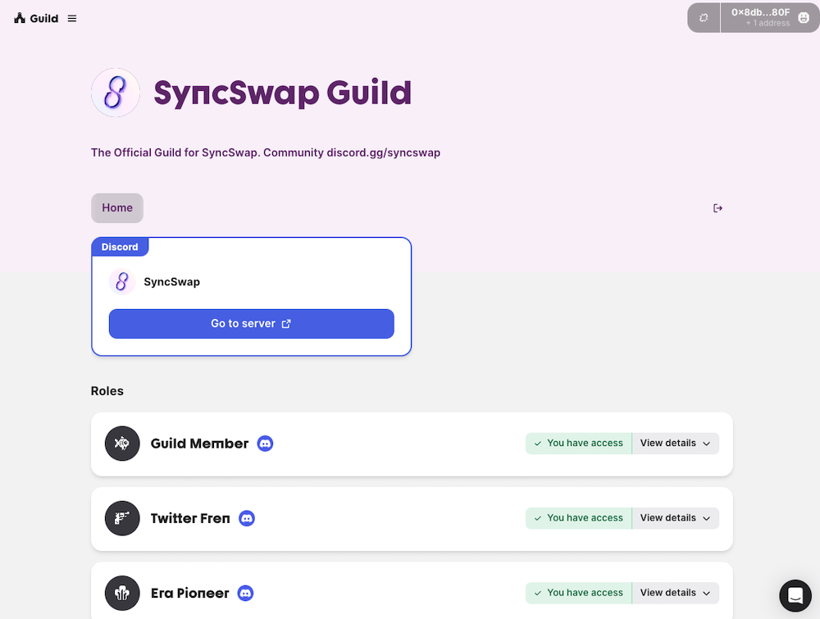
Task: Click the Go to server button
Action: (251, 324)
